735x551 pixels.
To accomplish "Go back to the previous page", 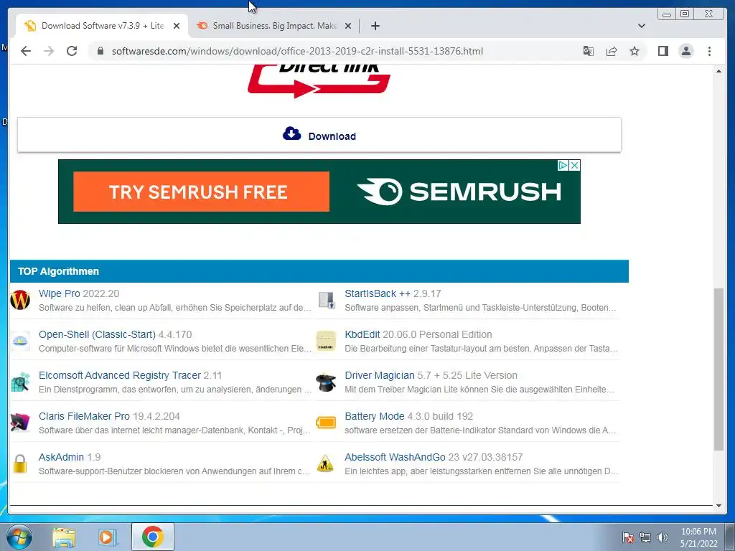I will [x=26, y=51].
